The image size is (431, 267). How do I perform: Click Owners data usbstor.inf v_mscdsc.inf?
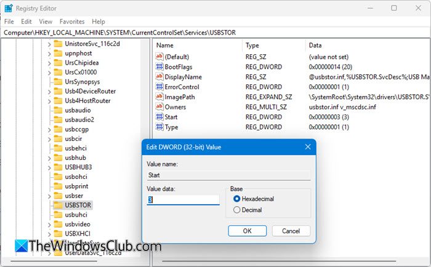(x=342, y=107)
